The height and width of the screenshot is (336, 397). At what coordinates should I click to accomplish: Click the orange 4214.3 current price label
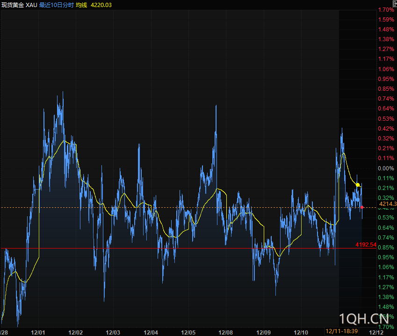pyautogui.click(x=388, y=204)
